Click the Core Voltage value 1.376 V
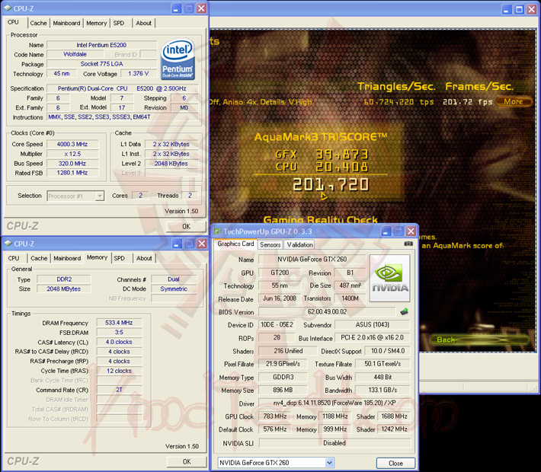Image resolution: width=541 pixels, height=472 pixels. click(139, 73)
